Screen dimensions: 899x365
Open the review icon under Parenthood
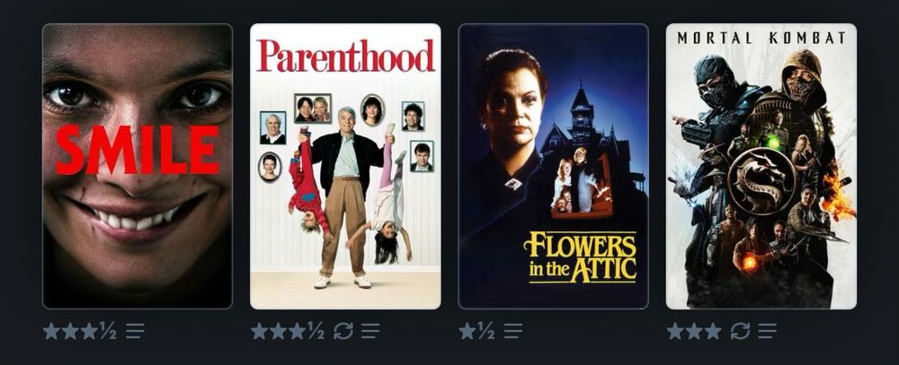370,331
